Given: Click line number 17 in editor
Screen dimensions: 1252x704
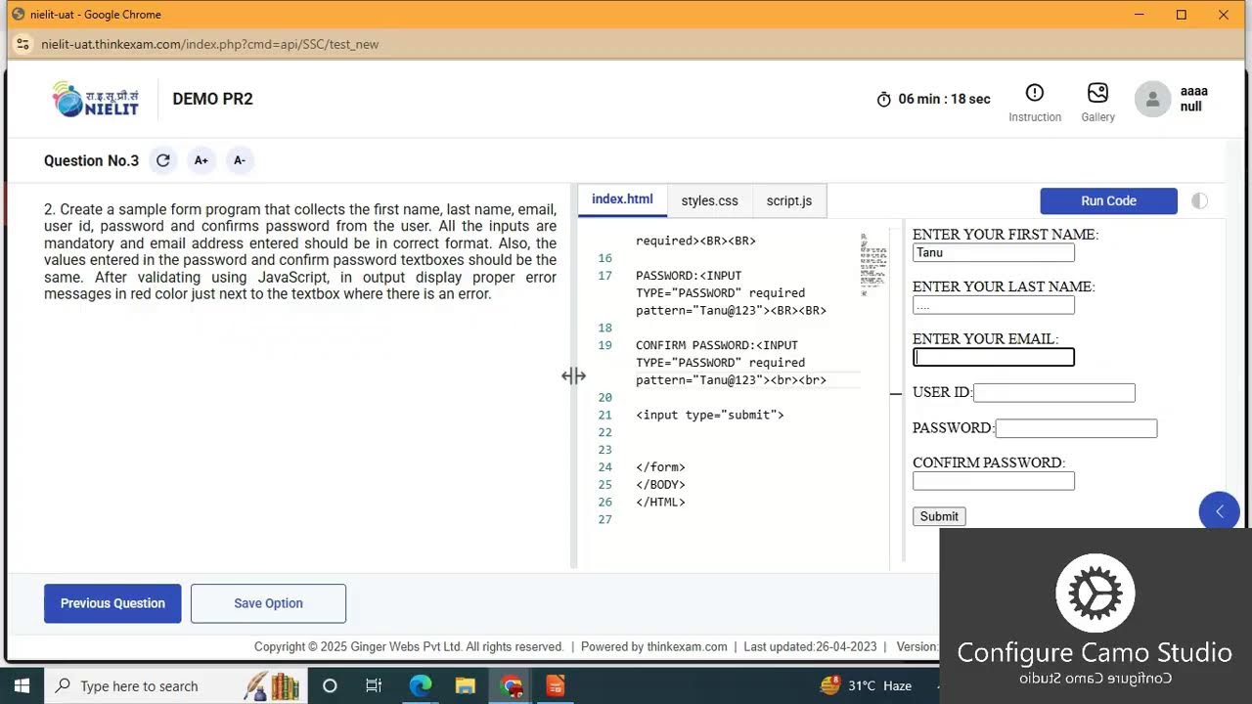Looking at the screenshot, I should tap(604, 276).
